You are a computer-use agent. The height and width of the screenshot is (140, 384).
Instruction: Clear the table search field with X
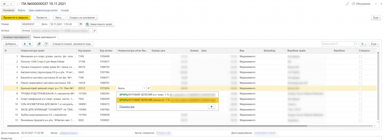tap(356, 44)
